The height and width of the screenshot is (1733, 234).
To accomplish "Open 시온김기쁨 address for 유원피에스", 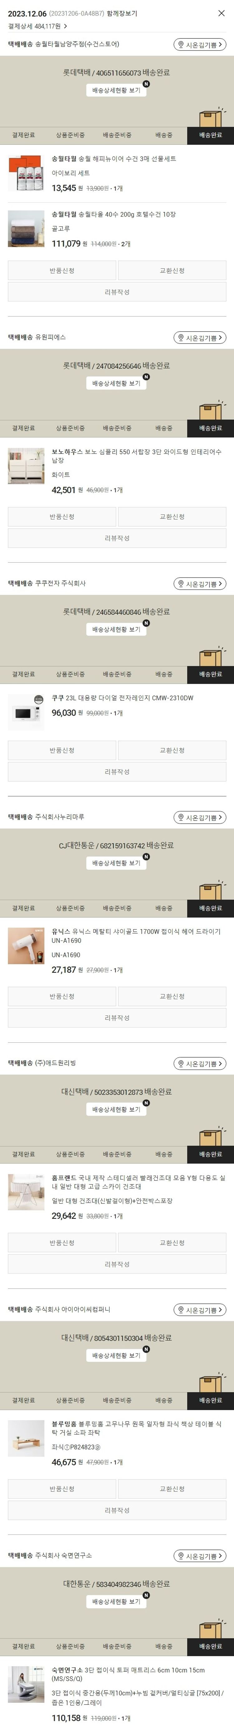I will point(200,338).
